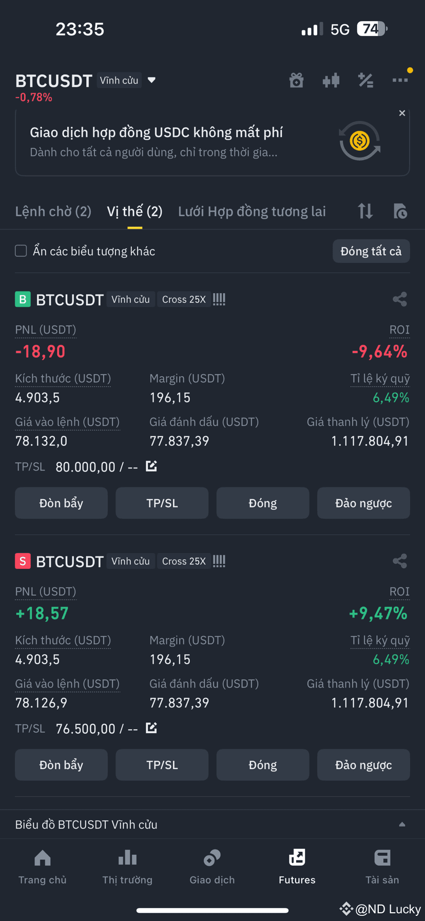Image resolution: width=425 pixels, height=921 pixels.
Task: Edit TP/SL 80.000,00 pencil icon
Action: (151, 466)
